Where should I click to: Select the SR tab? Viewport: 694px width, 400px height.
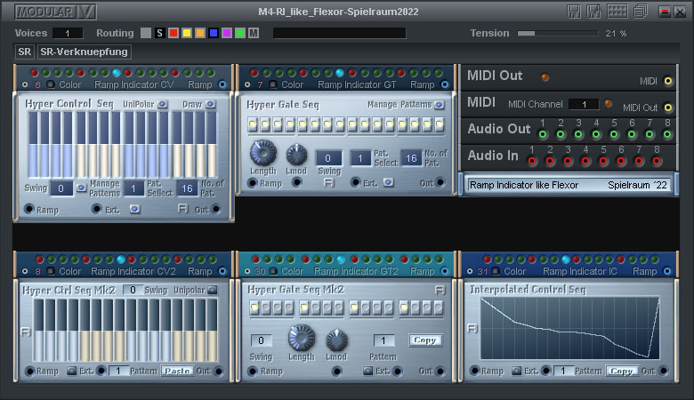25,52
